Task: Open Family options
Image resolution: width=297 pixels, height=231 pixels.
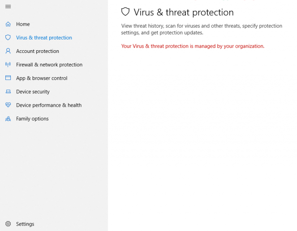Action: click(x=32, y=119)
